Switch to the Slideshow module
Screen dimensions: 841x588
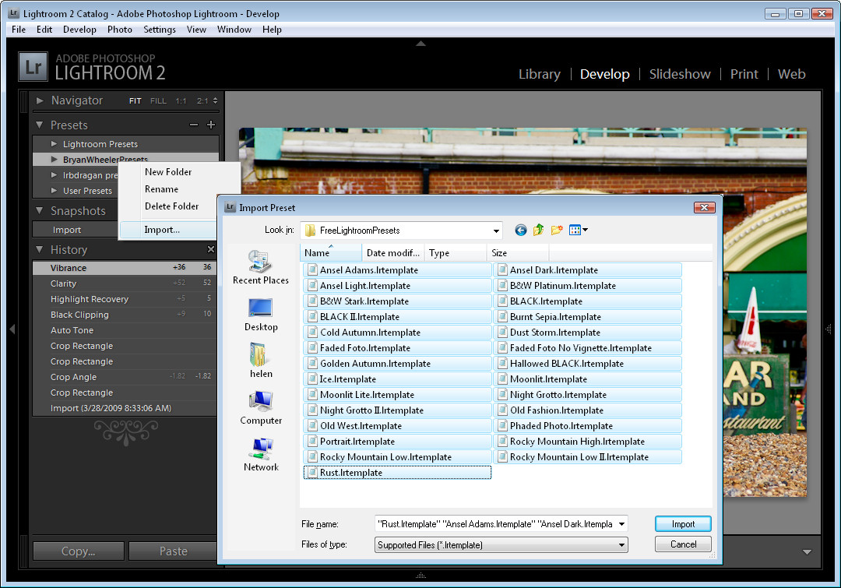tap(680, 74)
